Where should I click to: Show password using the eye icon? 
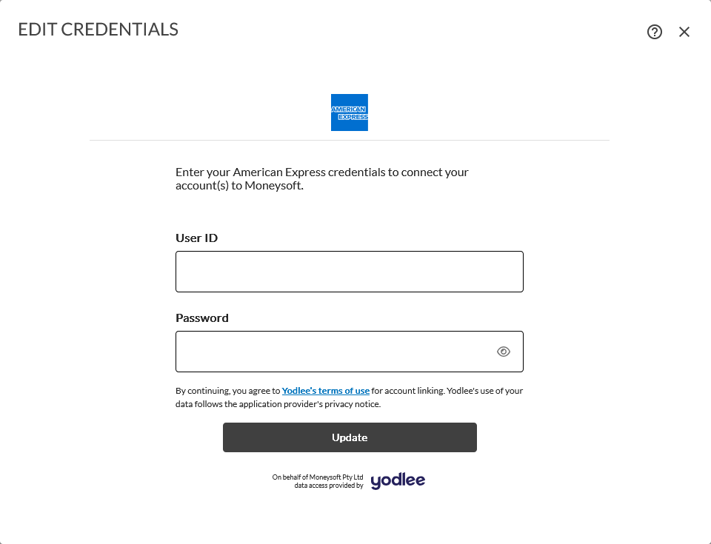tap(504, 352)
